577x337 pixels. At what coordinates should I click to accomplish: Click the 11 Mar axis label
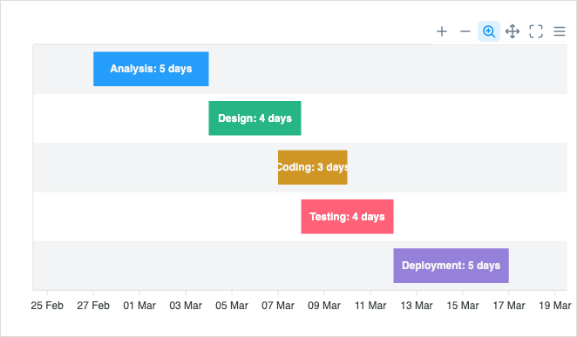point(370,306)
